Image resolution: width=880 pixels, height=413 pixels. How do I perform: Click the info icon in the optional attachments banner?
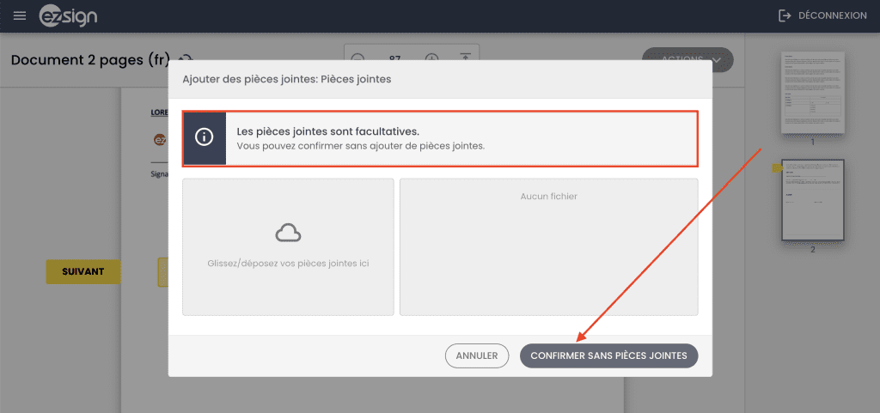tap(204, 137)
